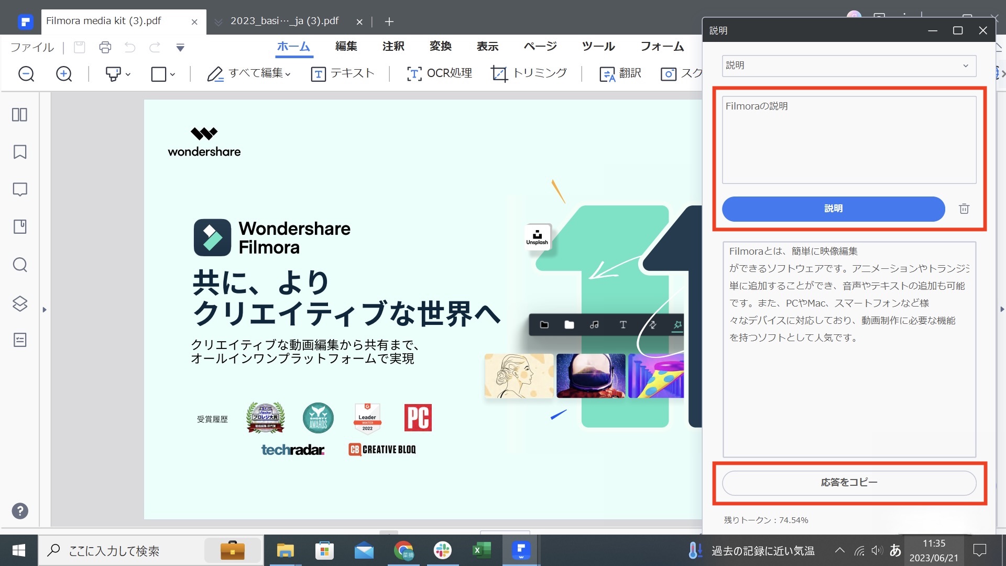This screenshot has height=566, width=1006.
Task: Click the PDFelement taskbar icon
Action: point(521,550)
